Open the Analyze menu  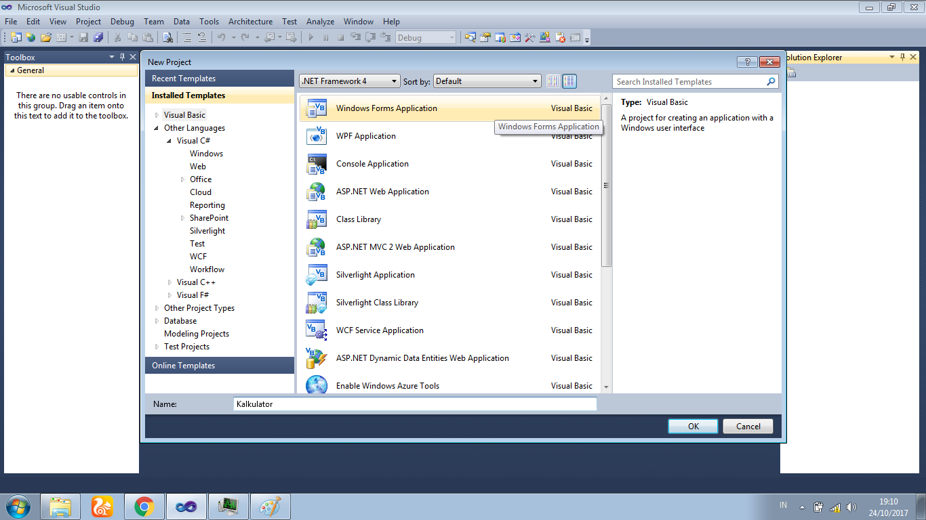tap(321, 22)
